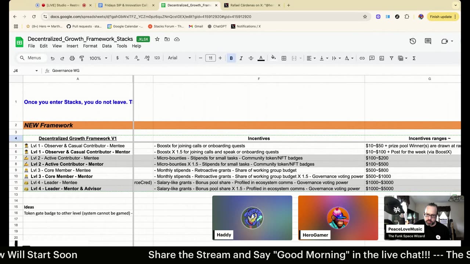The height and width of the screenshot is (264, 470).
Task: Open the fill color picker
Action: coord(273,58)
